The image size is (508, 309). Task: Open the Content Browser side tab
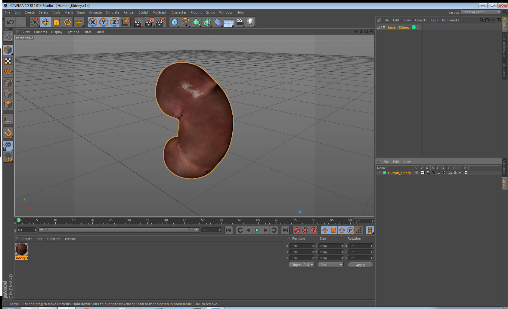pyautogui.click(x=504, y=45)
